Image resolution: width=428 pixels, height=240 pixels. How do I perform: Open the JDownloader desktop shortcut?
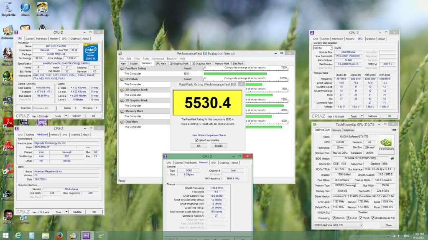coord(8,78)
